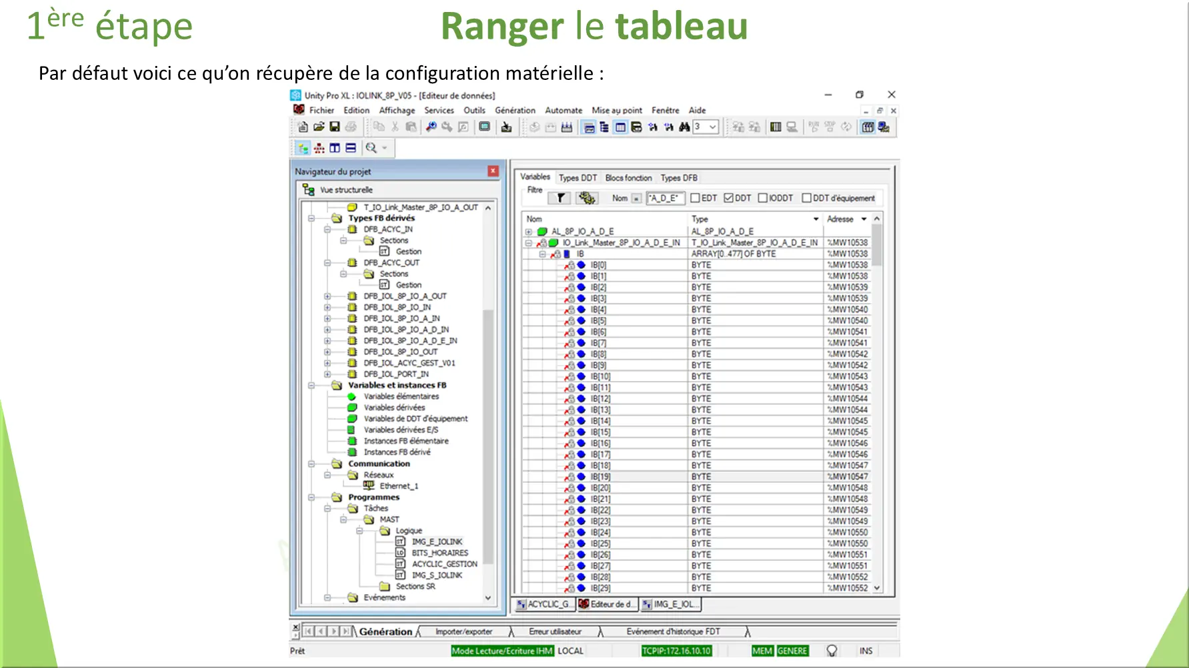Click the binoculars find icon
Viewport: 1189px width, 668px height.
[684, 127]
